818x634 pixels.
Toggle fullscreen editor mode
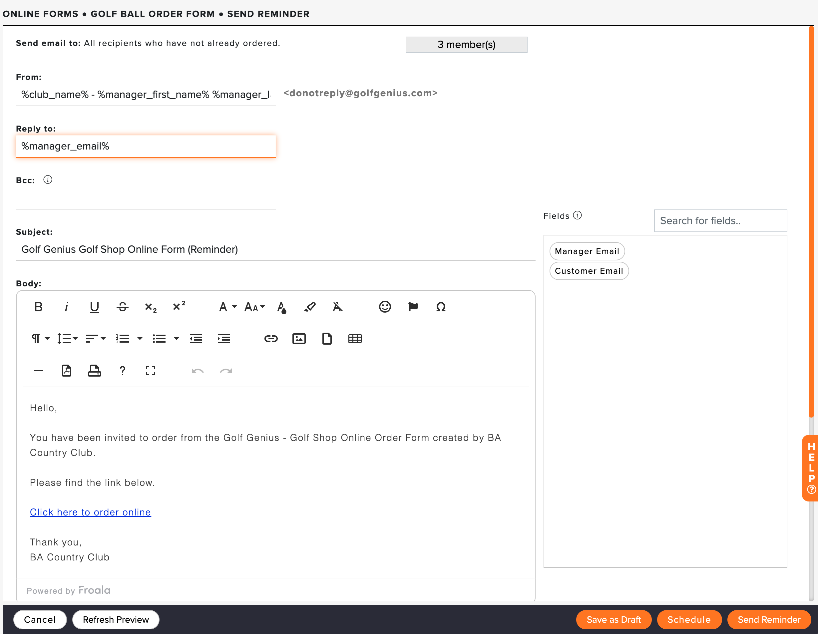pyautogui.click(x=151, y=371)
